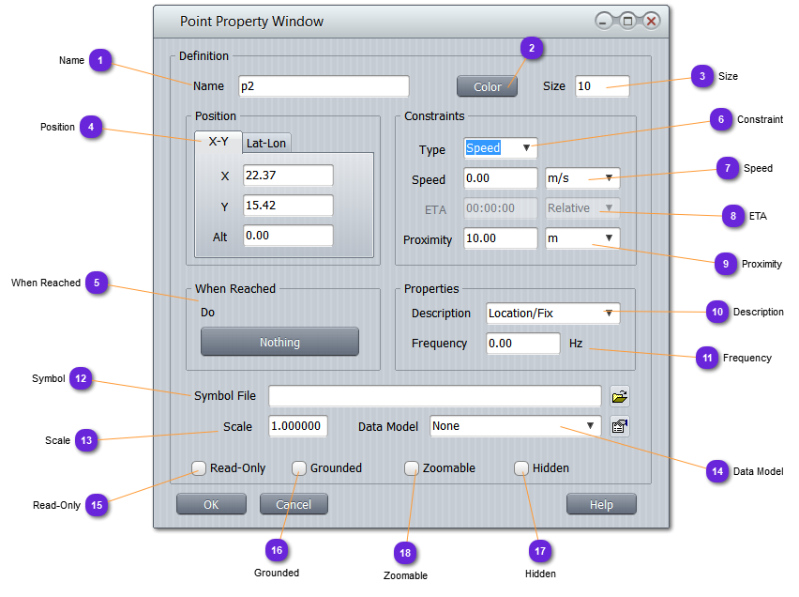Minimize the Point Property Window

(x=604, y=21)
